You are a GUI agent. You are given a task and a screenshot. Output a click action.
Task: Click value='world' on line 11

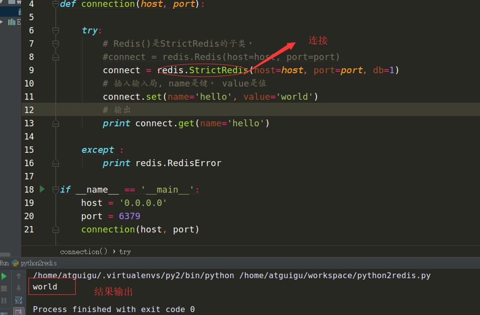click(278, 97)
